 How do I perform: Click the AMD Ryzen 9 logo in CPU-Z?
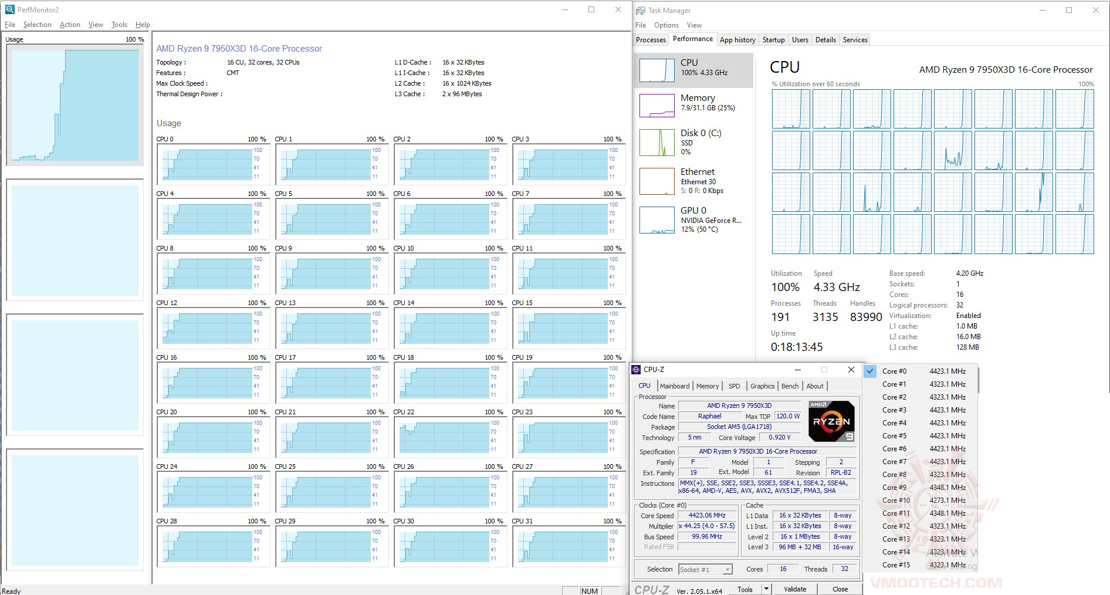click(x=831, y=421)
